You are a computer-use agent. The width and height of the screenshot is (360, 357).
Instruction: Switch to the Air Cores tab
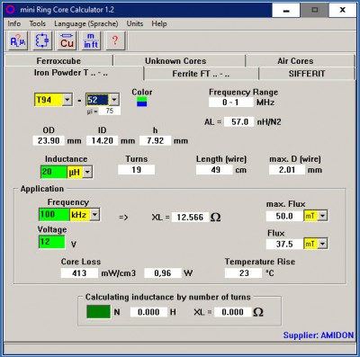click(295, 61)
